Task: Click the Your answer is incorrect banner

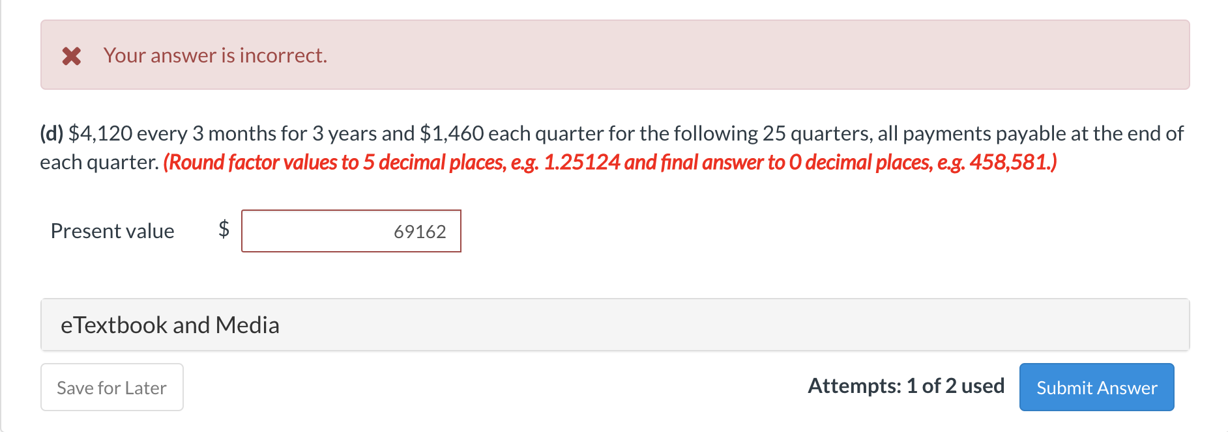Action: [215, 55]
